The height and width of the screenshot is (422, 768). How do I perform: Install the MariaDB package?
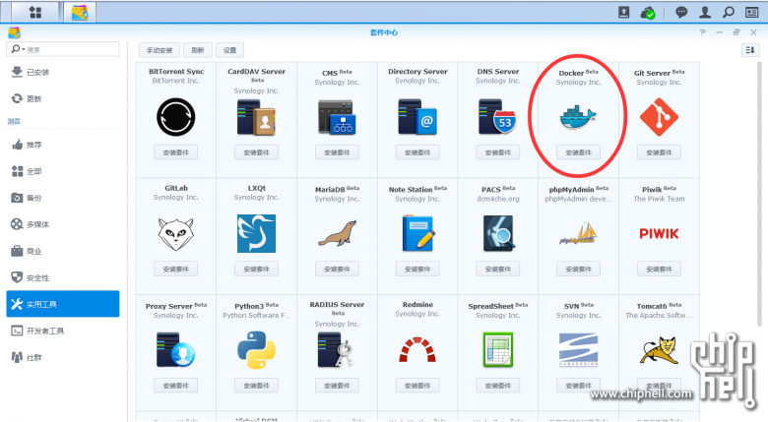[337, 270]
